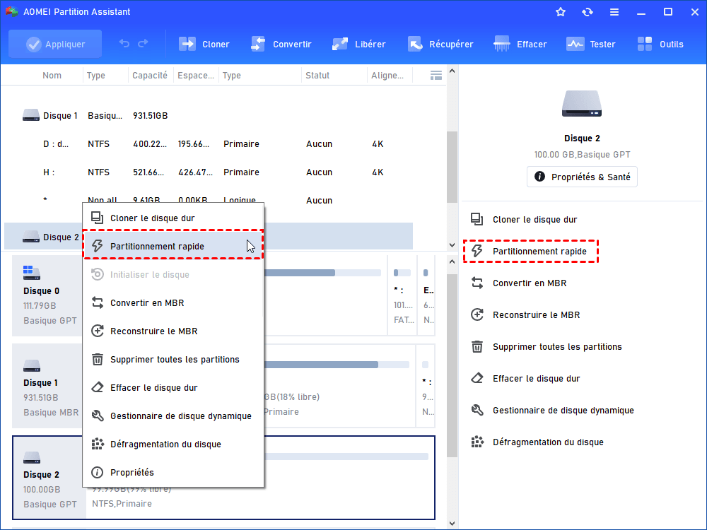The width and height of the screenshot is (707, 530).
Task: Select the Disque 1 block in disk map
Action: point(49,386)
